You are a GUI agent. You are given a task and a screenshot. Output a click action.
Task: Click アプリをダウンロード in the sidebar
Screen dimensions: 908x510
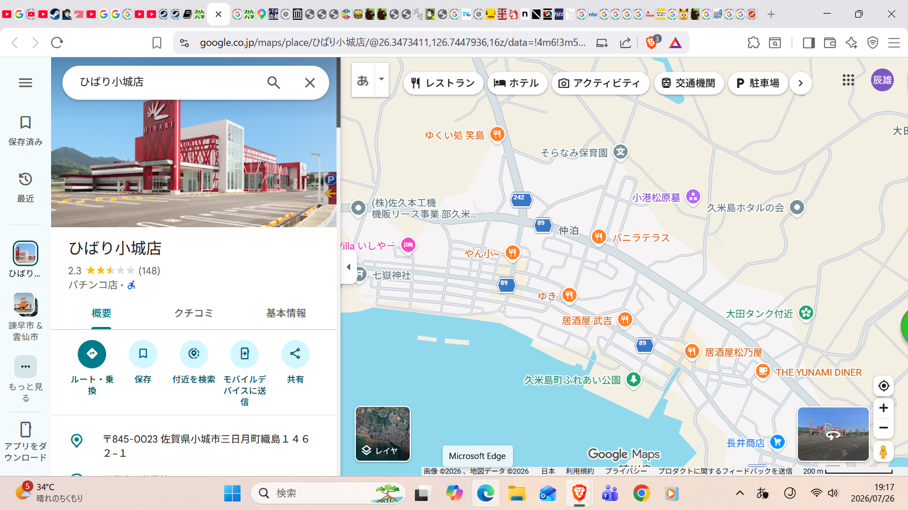(x=26, y=441)
